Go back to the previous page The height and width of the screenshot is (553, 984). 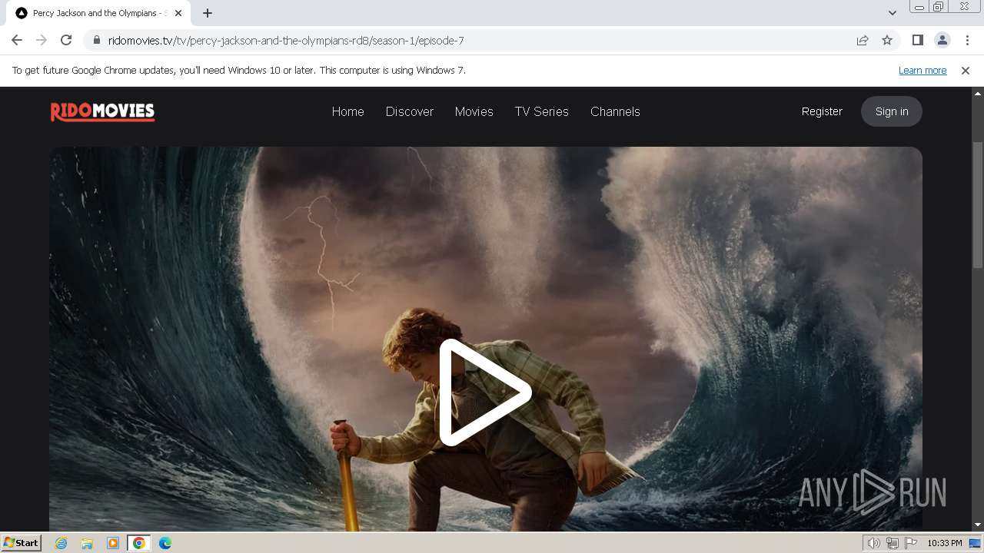click(x=17, y=40)
